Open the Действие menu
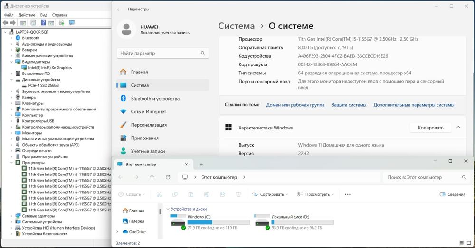 (27, 15)
